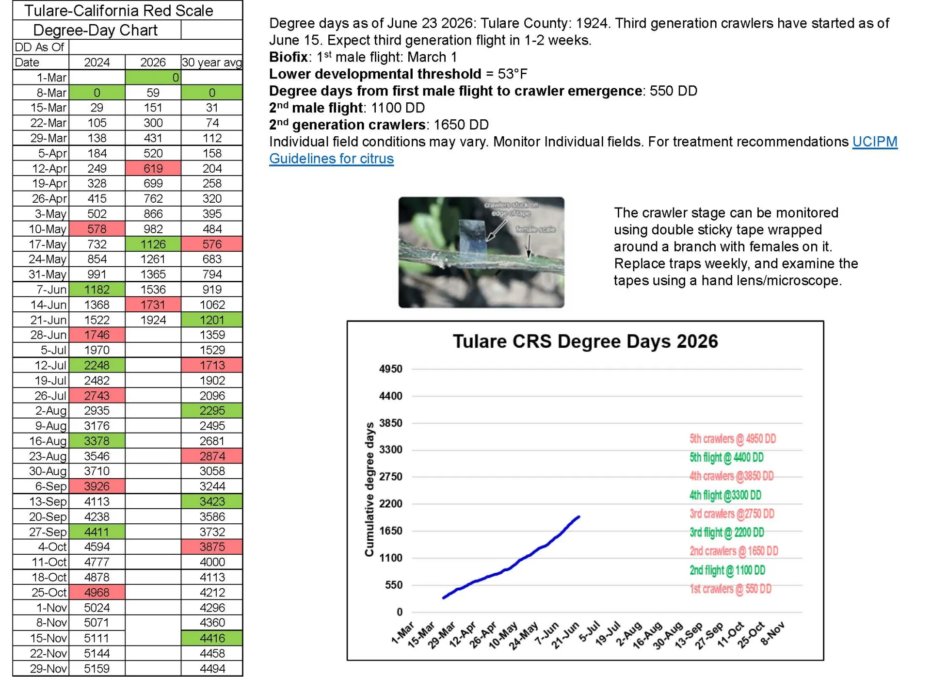Click the 1st crawlers @ 550 DD chart label
Image resolution: width=931 pixels, height=677 pixels.
coord(730,589)
